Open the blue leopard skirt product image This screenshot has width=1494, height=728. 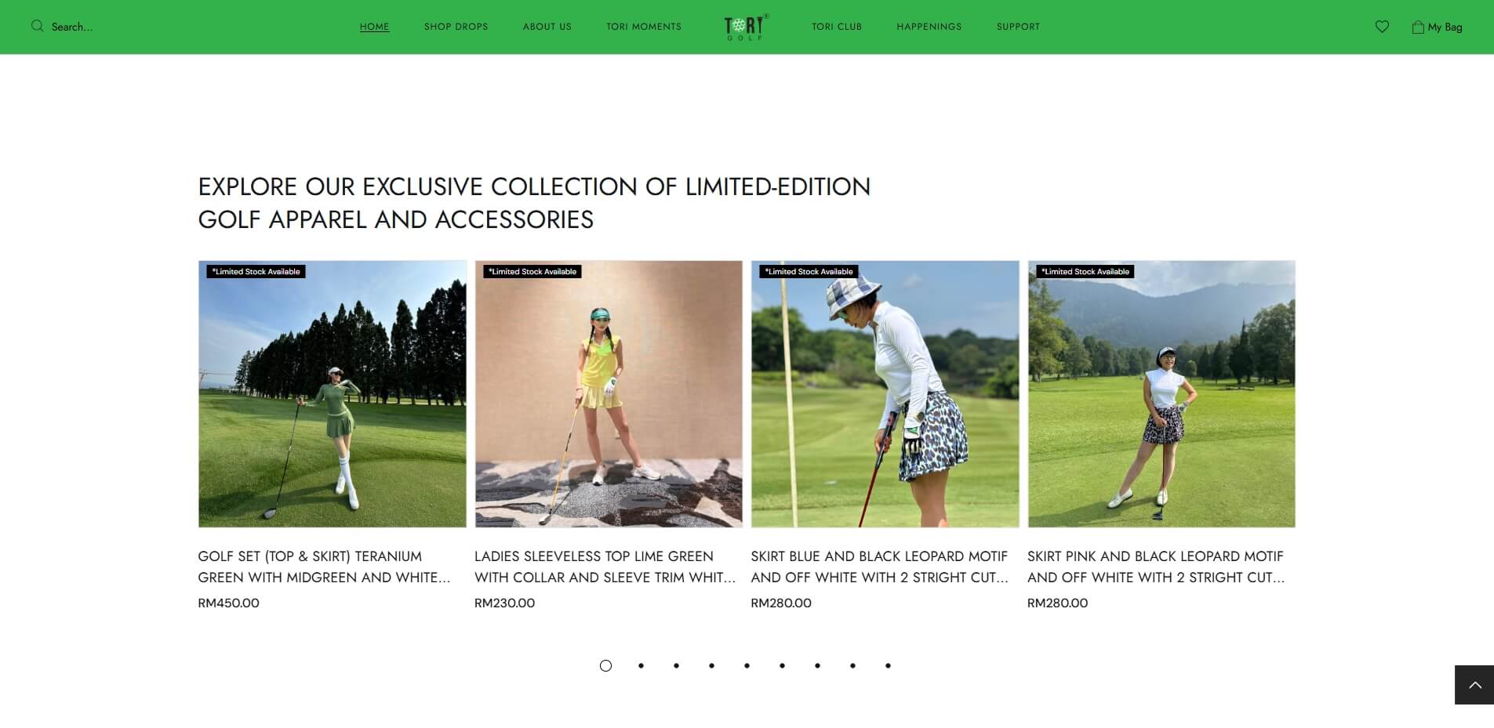(885, 394)
